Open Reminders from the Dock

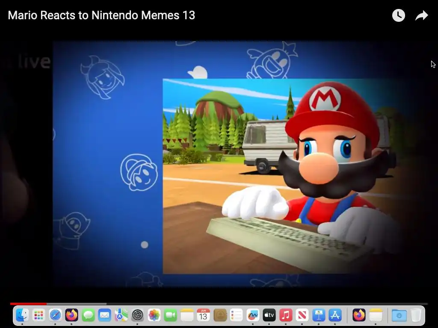point(236,315)
